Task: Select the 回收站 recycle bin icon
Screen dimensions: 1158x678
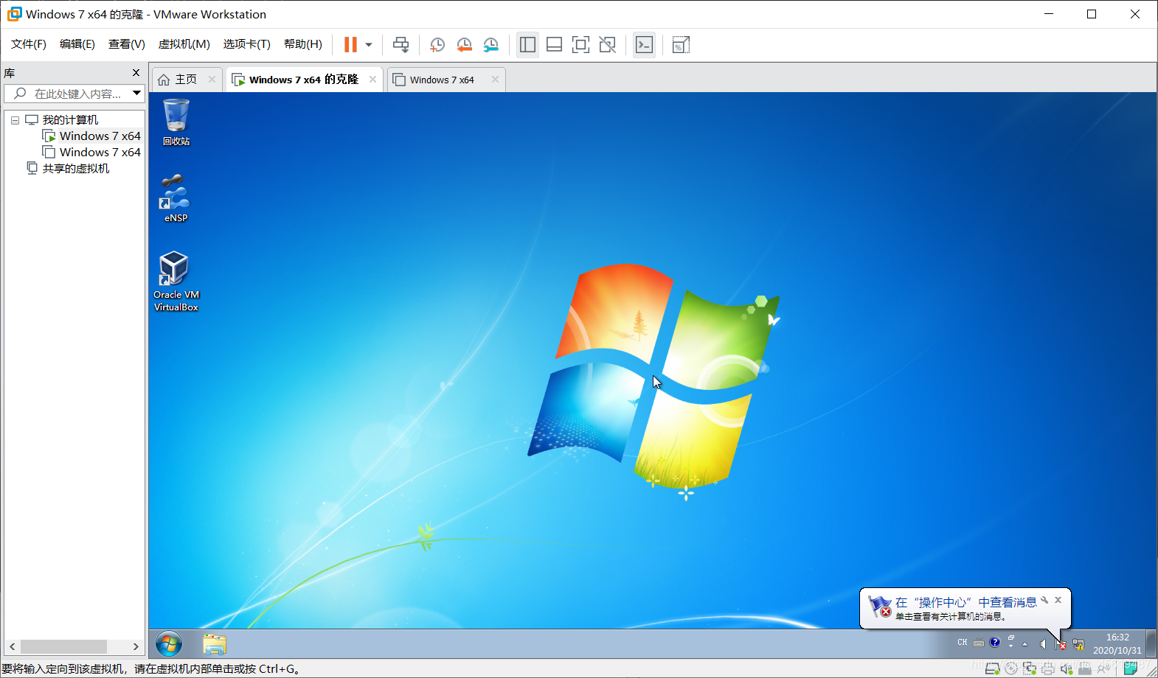Action: 176,122
